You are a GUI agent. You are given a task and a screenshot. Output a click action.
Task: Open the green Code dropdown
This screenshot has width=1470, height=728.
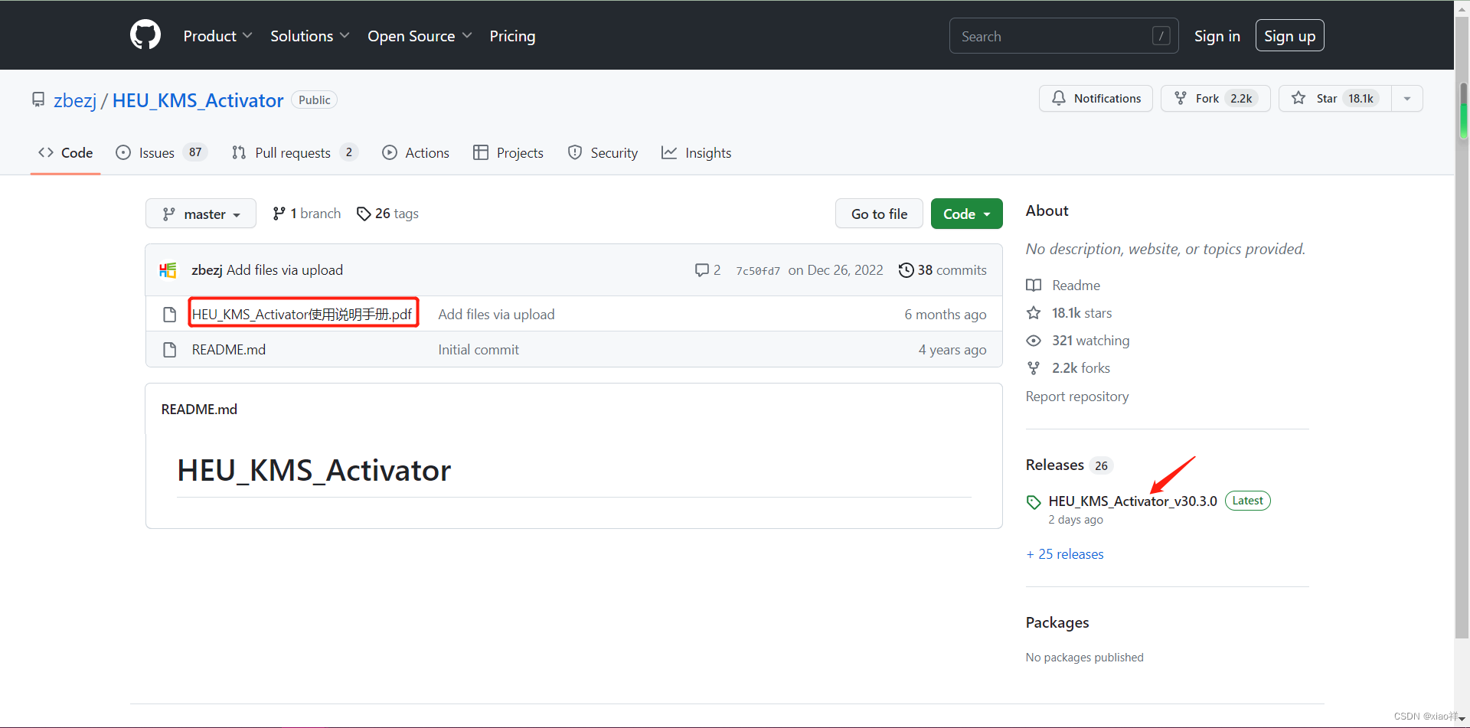click(x=967, y=214)
